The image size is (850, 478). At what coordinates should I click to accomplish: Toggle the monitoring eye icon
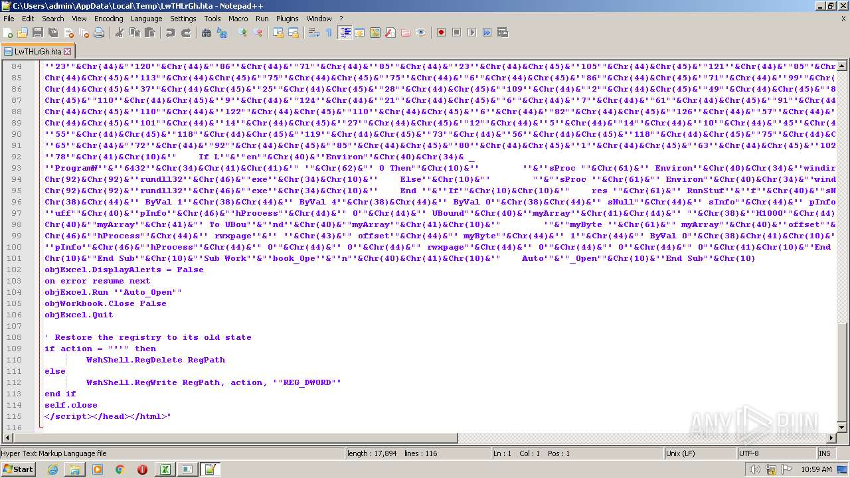pyautogui.click(x=421, y=33)
